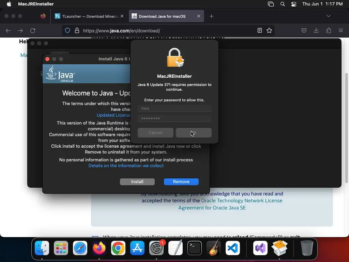The width and height of the screenshot is (349, 262).
Task: Open TextEdit from the Dock
Action: tap(176, 248)
